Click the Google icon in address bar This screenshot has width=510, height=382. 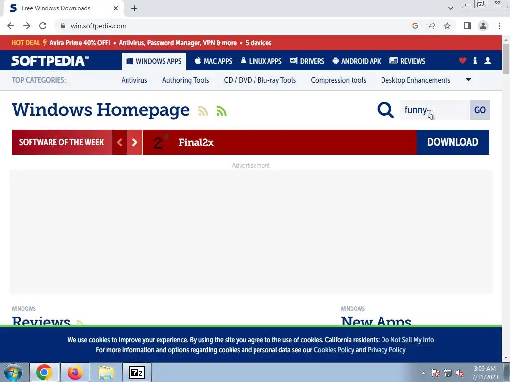tap(415, 26)
